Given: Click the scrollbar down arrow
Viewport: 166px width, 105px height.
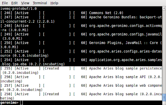Looking at the screenshot, I should coord(164,103).
